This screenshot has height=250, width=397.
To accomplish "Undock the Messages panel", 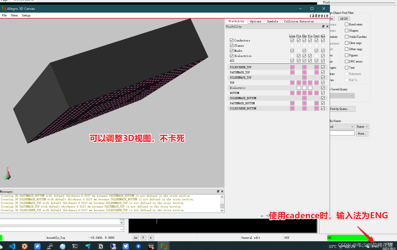I will coord(218,192).
